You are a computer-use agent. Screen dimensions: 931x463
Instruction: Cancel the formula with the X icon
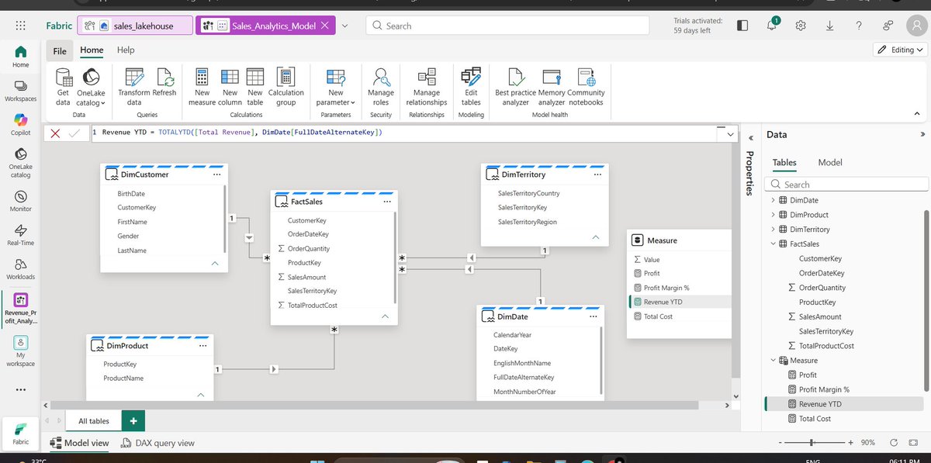coord(55,133)
